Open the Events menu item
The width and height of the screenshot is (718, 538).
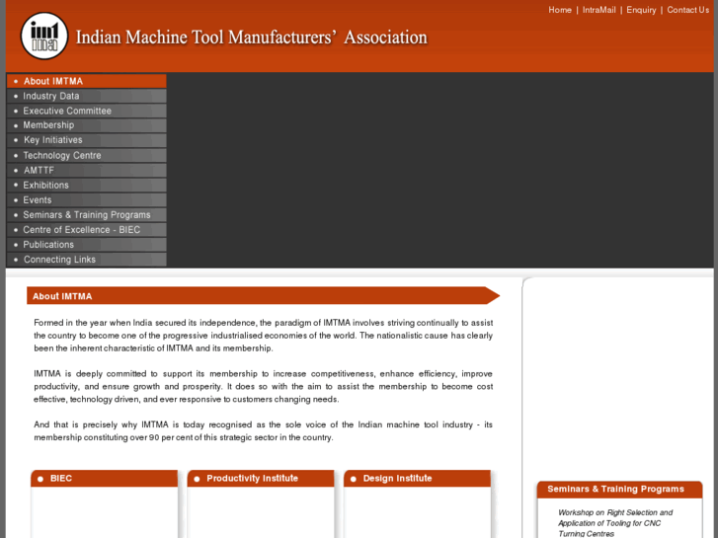[x=87, y=199]
